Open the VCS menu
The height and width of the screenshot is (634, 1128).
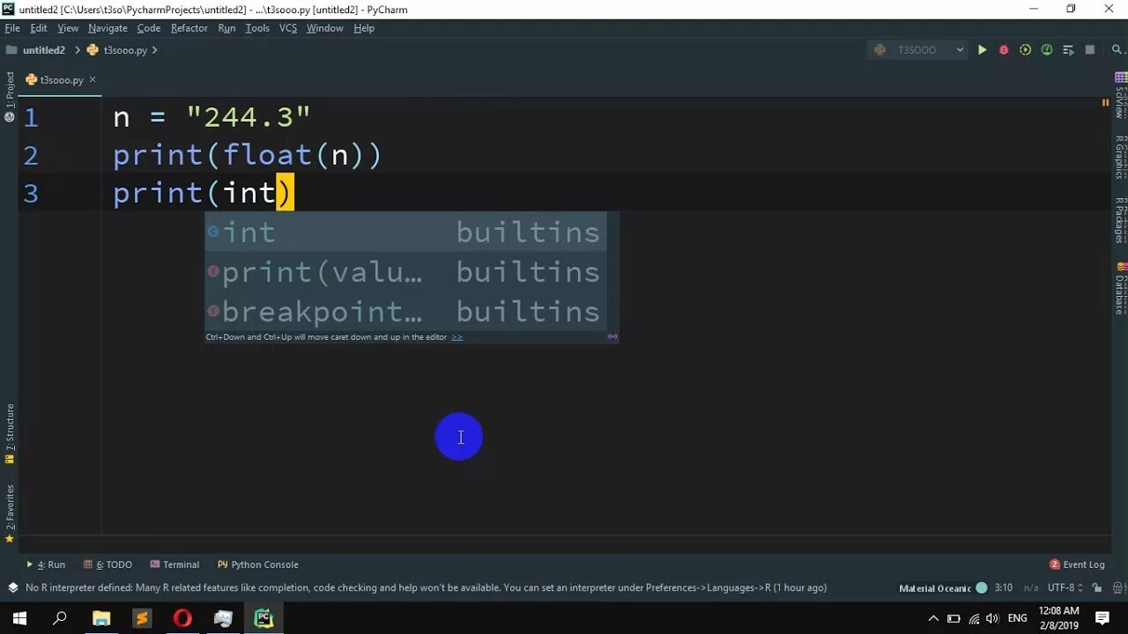288,28
